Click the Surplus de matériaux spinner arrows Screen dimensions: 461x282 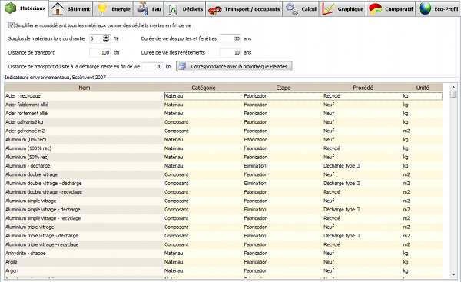106,38
